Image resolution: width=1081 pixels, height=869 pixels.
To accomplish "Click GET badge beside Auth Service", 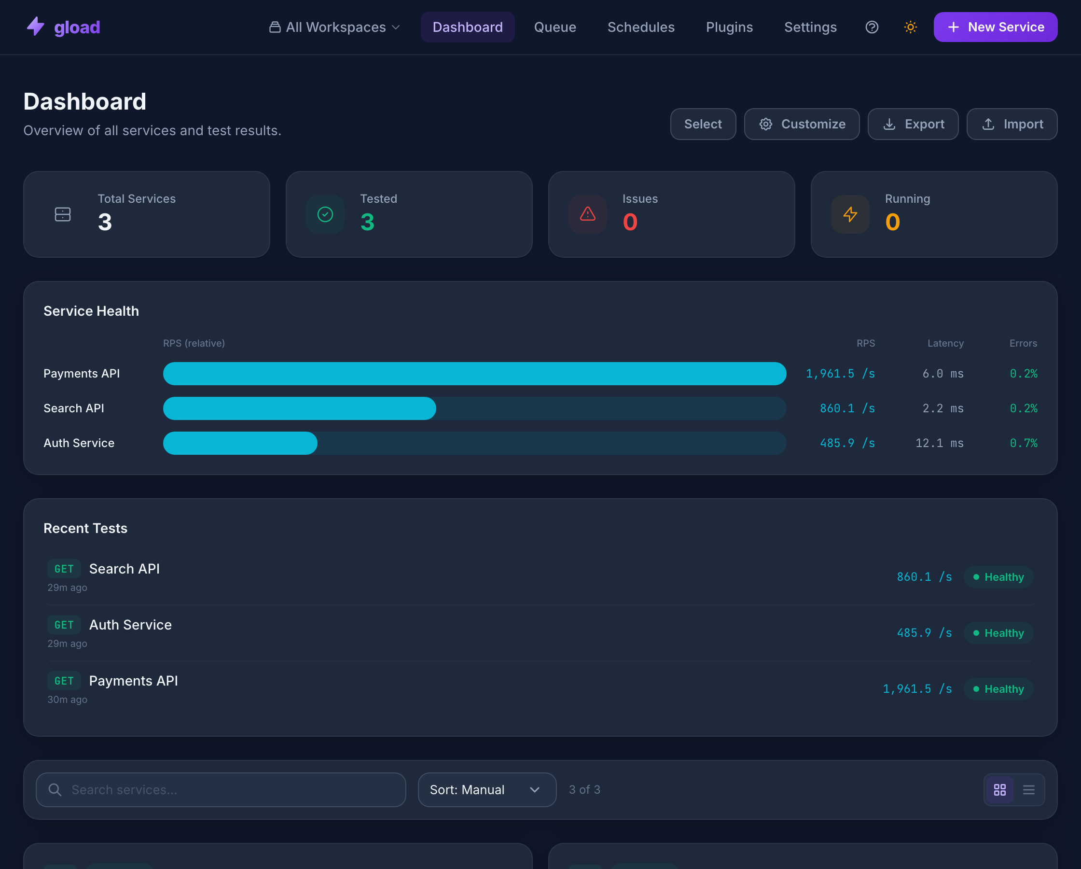I will [64, 625].
